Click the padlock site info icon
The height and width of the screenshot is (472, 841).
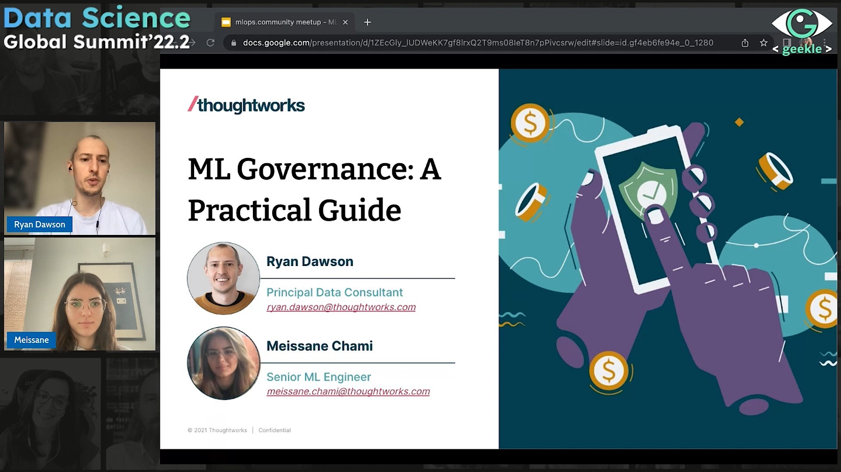click(234, 43)
